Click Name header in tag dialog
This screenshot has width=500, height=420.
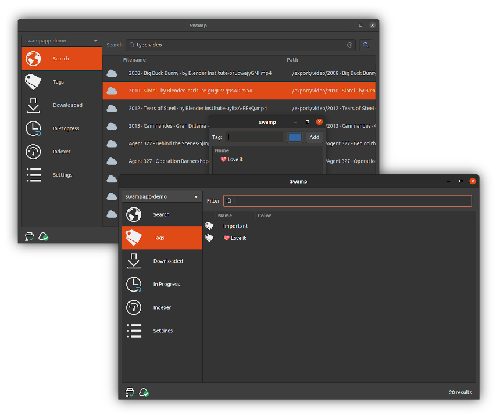click(222, 150)
